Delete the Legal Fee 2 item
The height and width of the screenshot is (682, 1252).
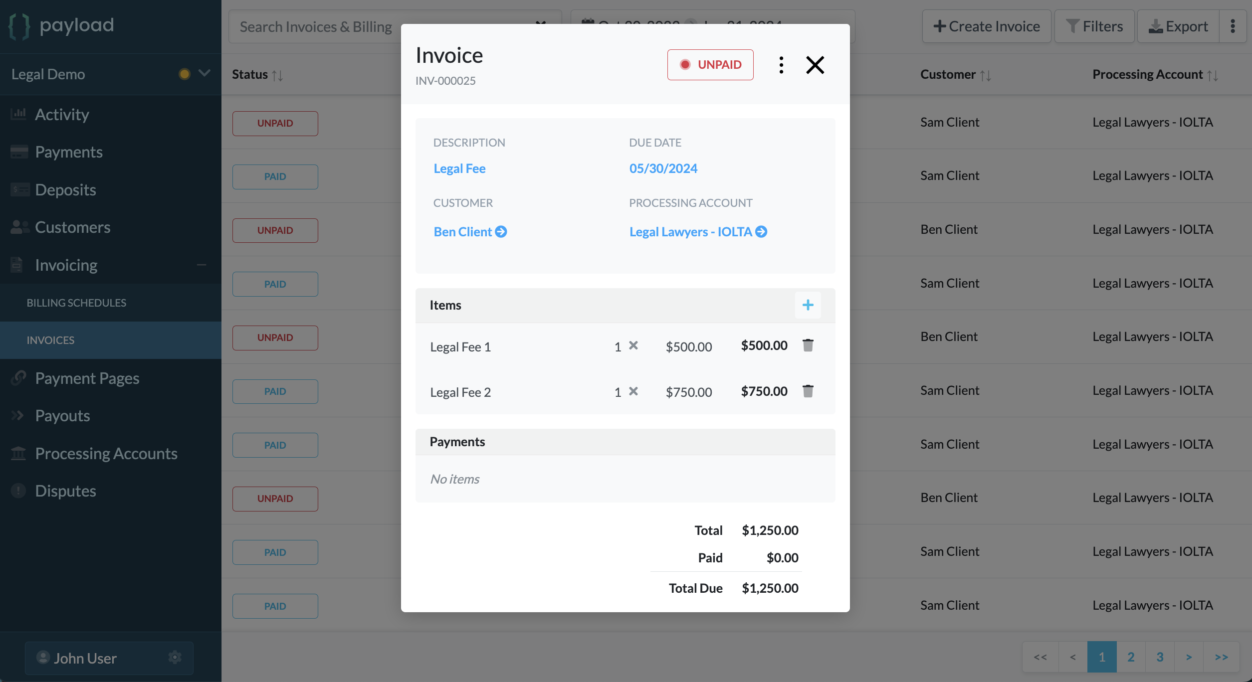click(808, 391)
